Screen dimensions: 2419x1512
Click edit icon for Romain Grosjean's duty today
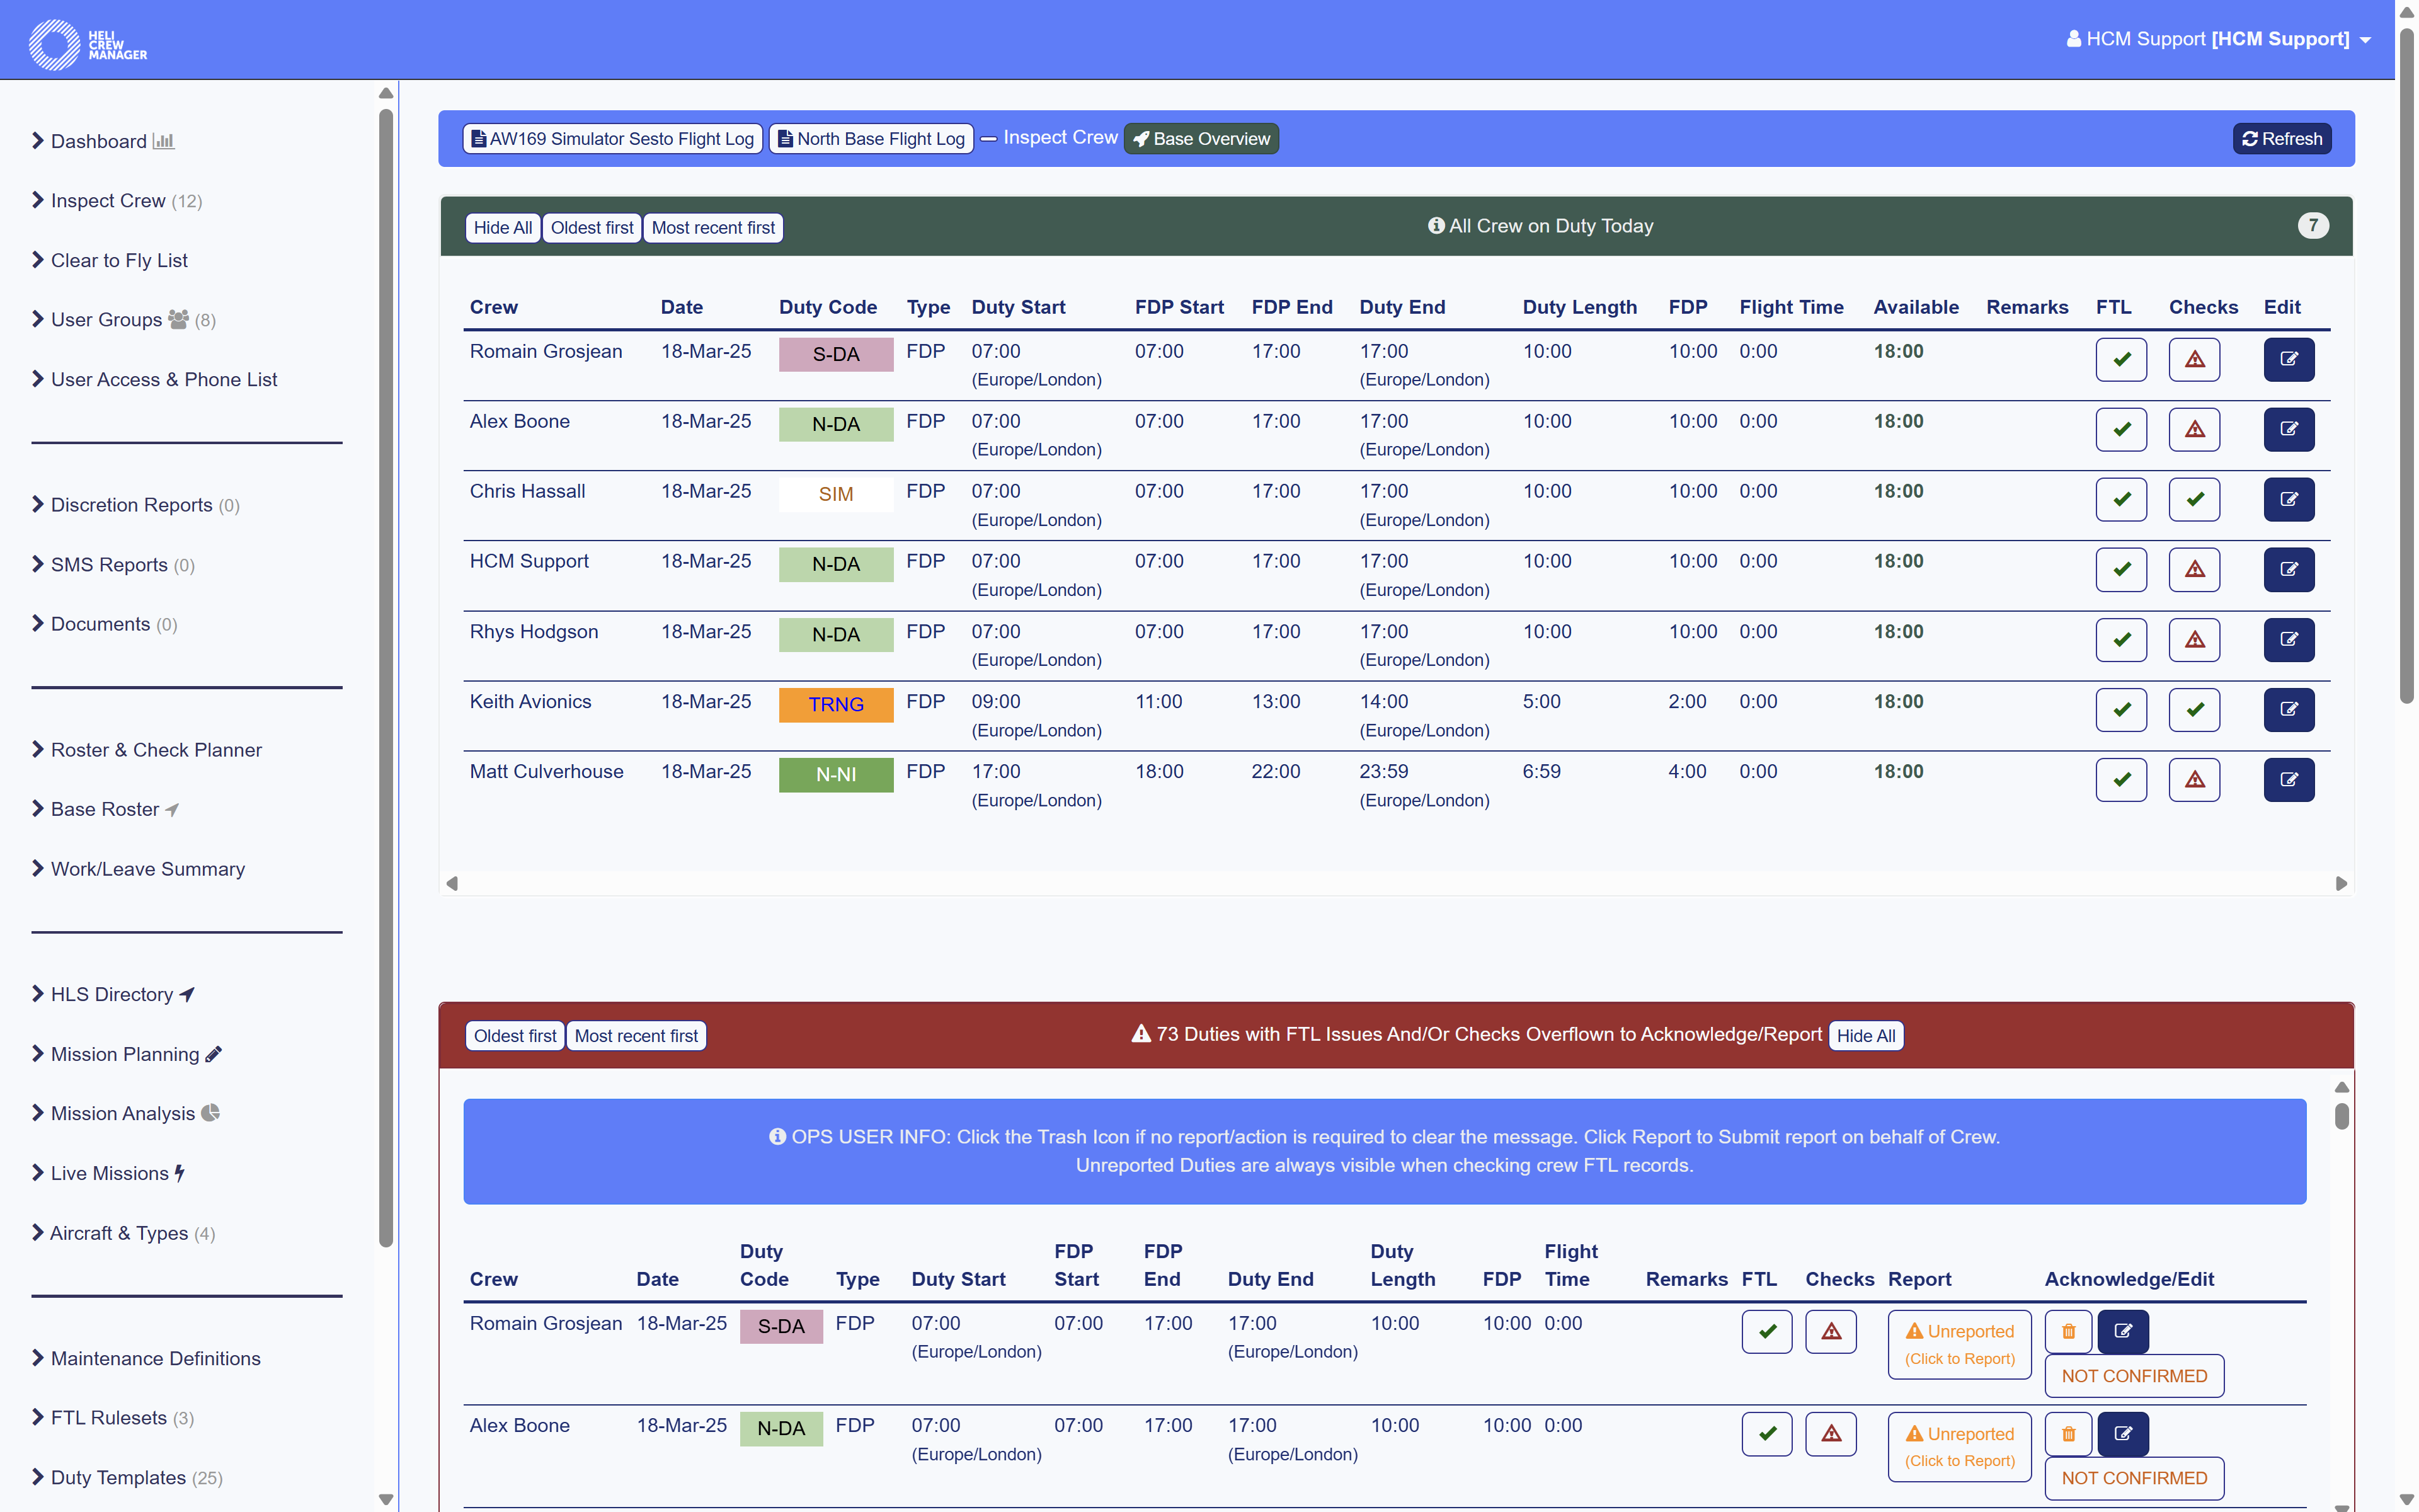click(2288, 359)
